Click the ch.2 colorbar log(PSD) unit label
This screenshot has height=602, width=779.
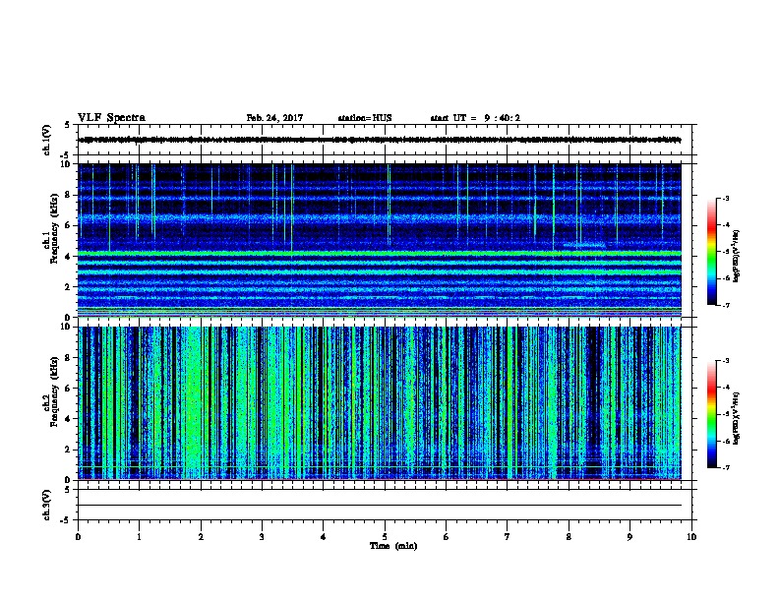point(737,418)
